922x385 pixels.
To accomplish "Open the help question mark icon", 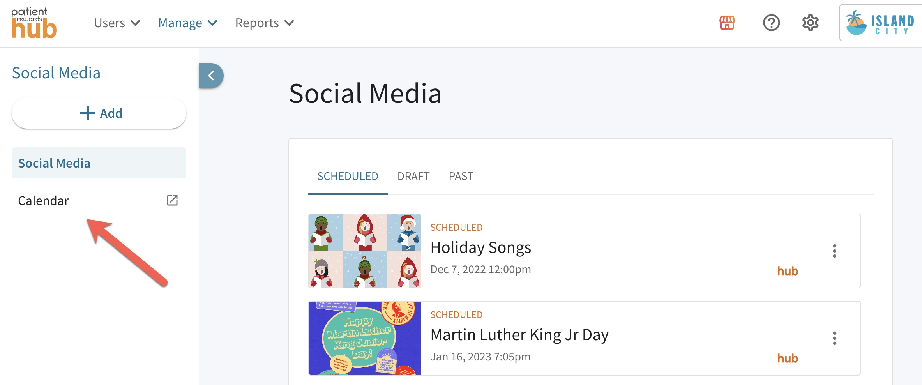I will [x=771, y=23].
